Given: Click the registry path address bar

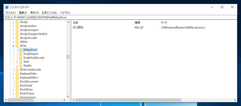Looking at the screenshot, I should point(120,17).
